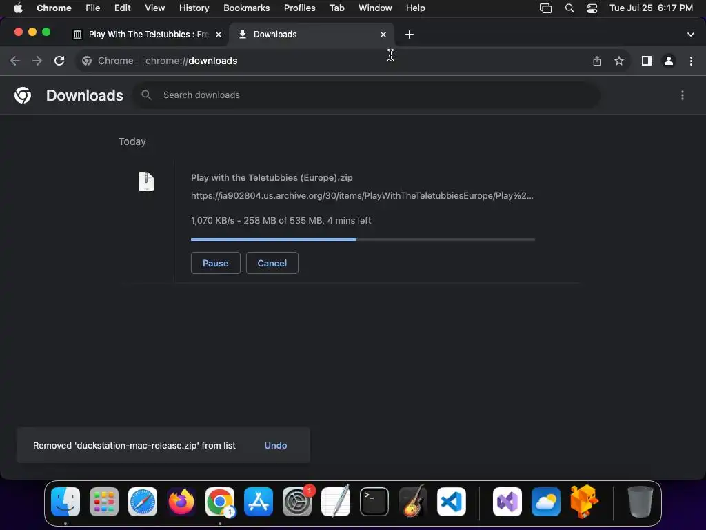Screen dimensions: 706x530
Task: Open Visual Studio Code from the Dock
Action: [x=452, y=501]
